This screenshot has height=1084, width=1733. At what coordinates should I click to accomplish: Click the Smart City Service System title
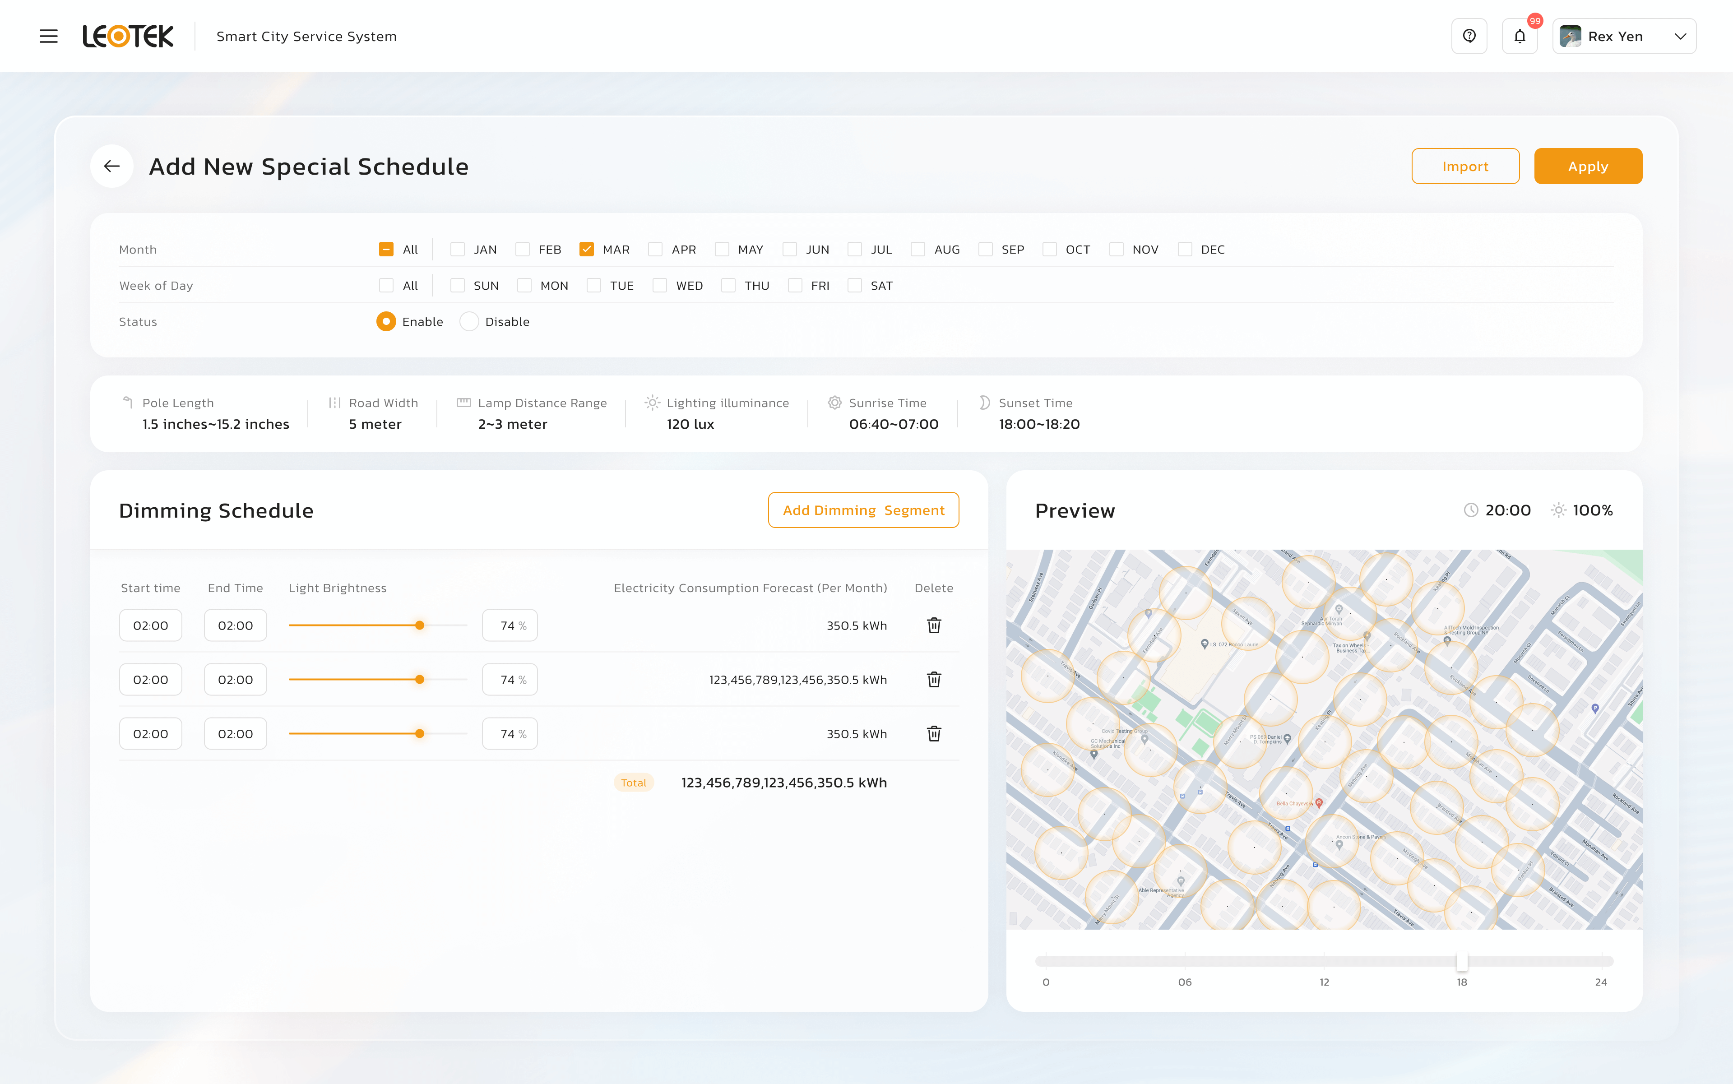click(x=306, y=36)
